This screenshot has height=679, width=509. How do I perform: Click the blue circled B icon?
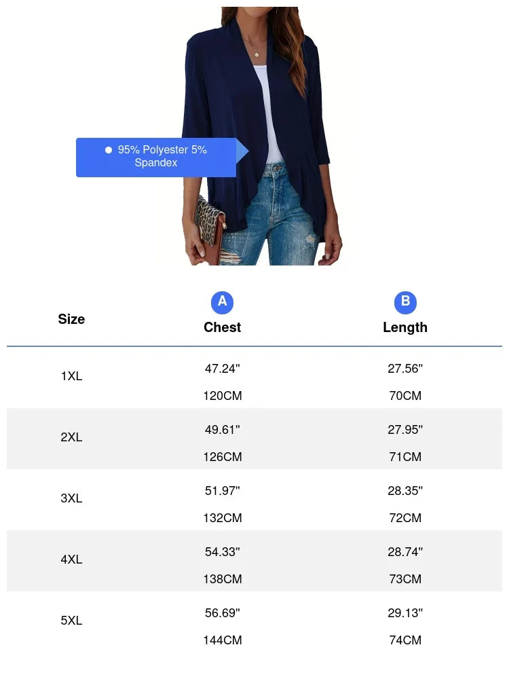click(x=405, y=302)
